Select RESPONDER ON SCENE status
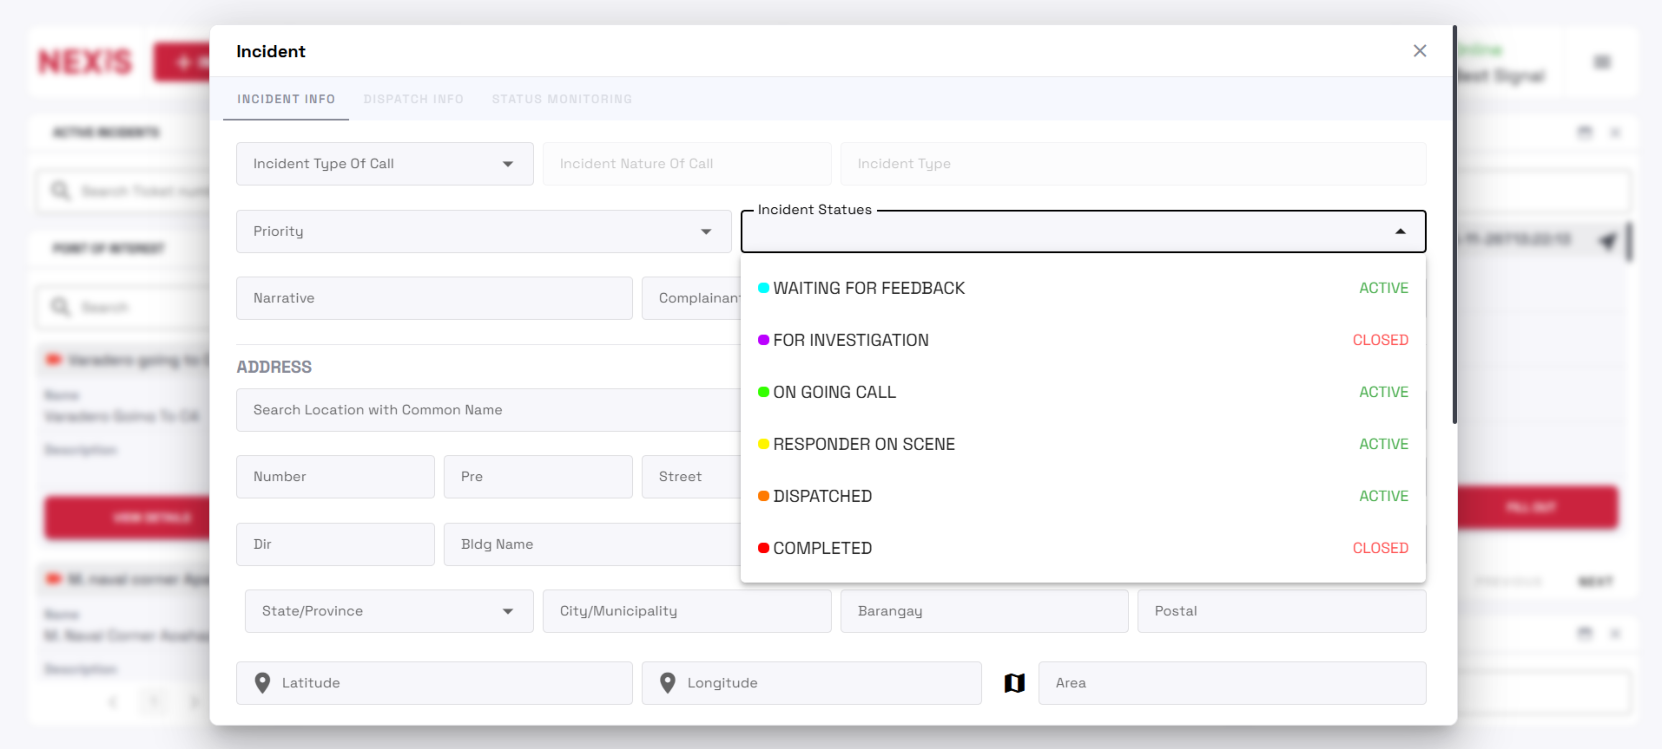The image size is (1662, 749). (x=863, y=444)
